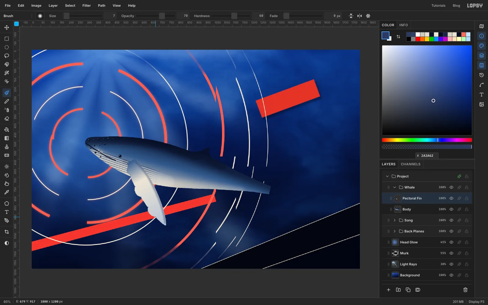Lock the Background layer
This screenshot has height=305, width=488.
click(x=467, y=275)
